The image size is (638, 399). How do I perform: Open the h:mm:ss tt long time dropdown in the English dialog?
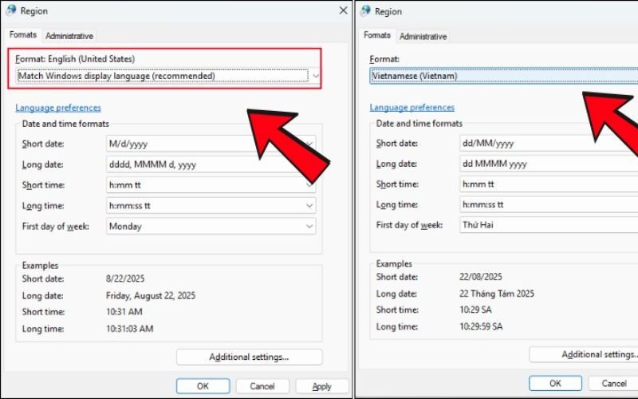pyautogui.click(x=310, y=205)
